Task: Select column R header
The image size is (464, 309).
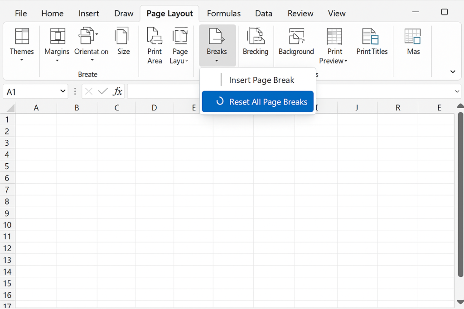Action: [x=398, y=108]
